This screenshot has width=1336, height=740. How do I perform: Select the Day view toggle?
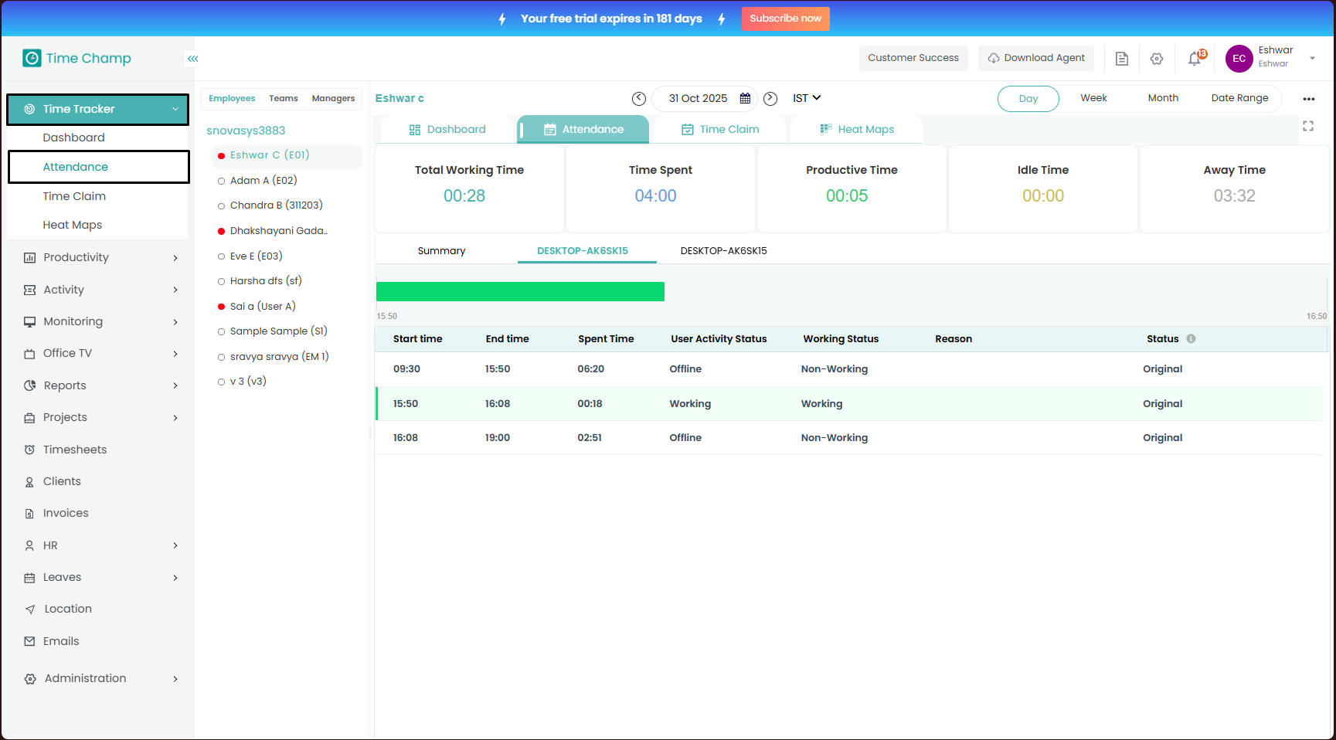[x=1028, y=99]
